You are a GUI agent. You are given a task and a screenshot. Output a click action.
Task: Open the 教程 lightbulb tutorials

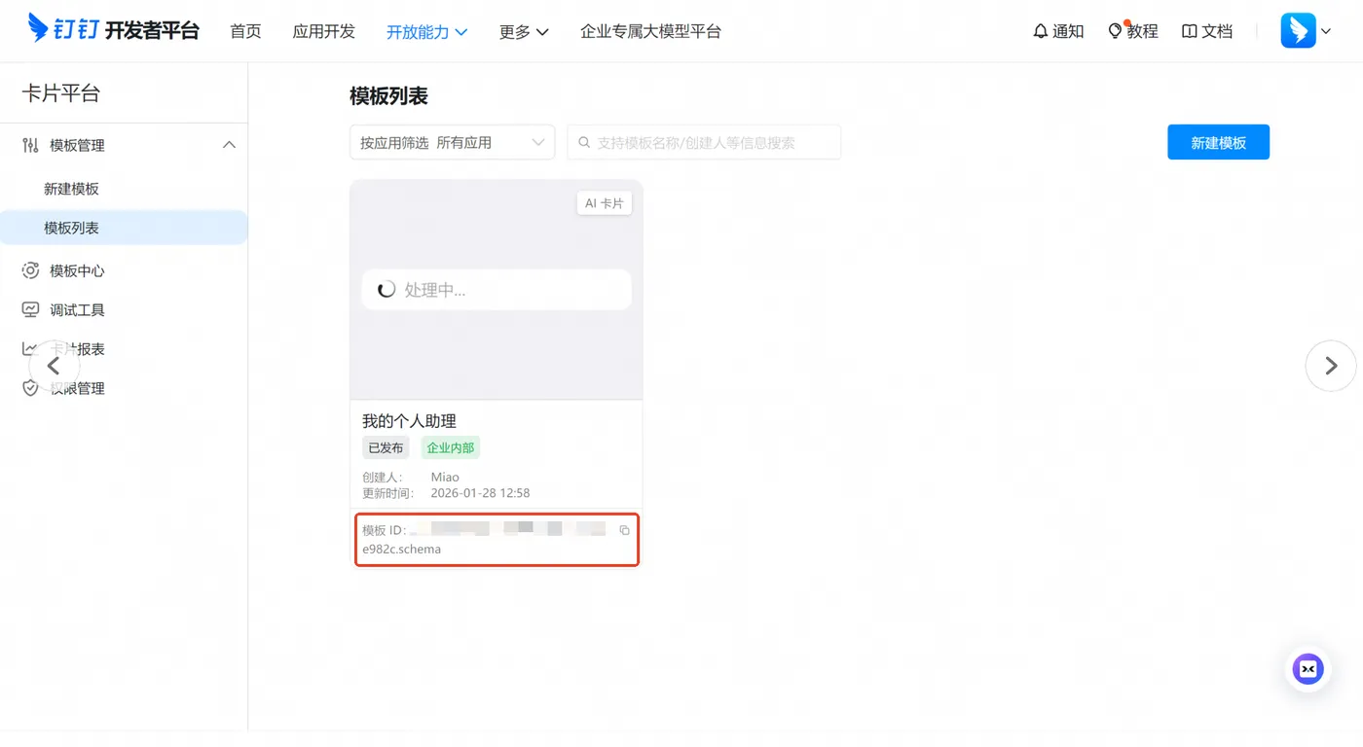point(1133,31)
